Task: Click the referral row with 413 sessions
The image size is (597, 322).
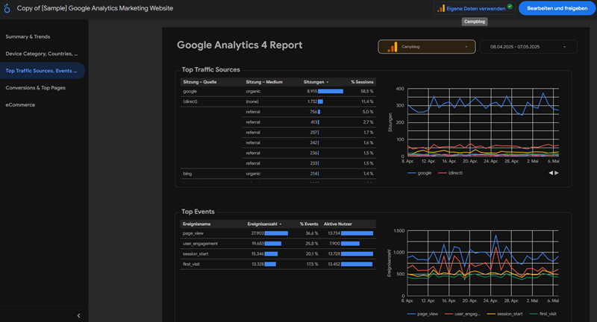Action: coord(309,122)
